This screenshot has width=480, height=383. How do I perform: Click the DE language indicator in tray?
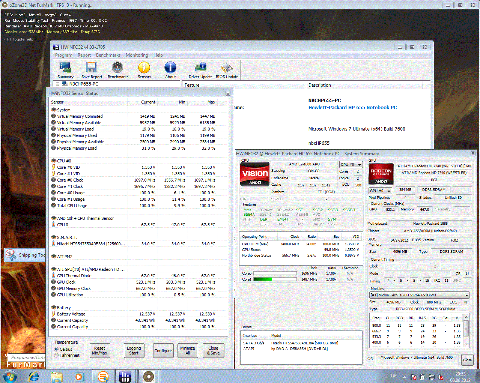pos(394,376)
